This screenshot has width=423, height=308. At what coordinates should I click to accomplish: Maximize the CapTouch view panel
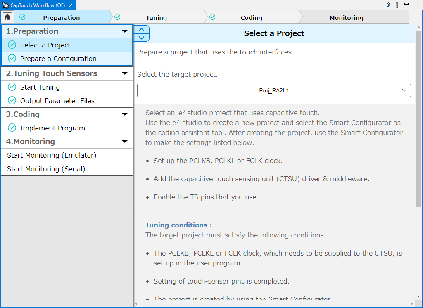tap(416, 5)
